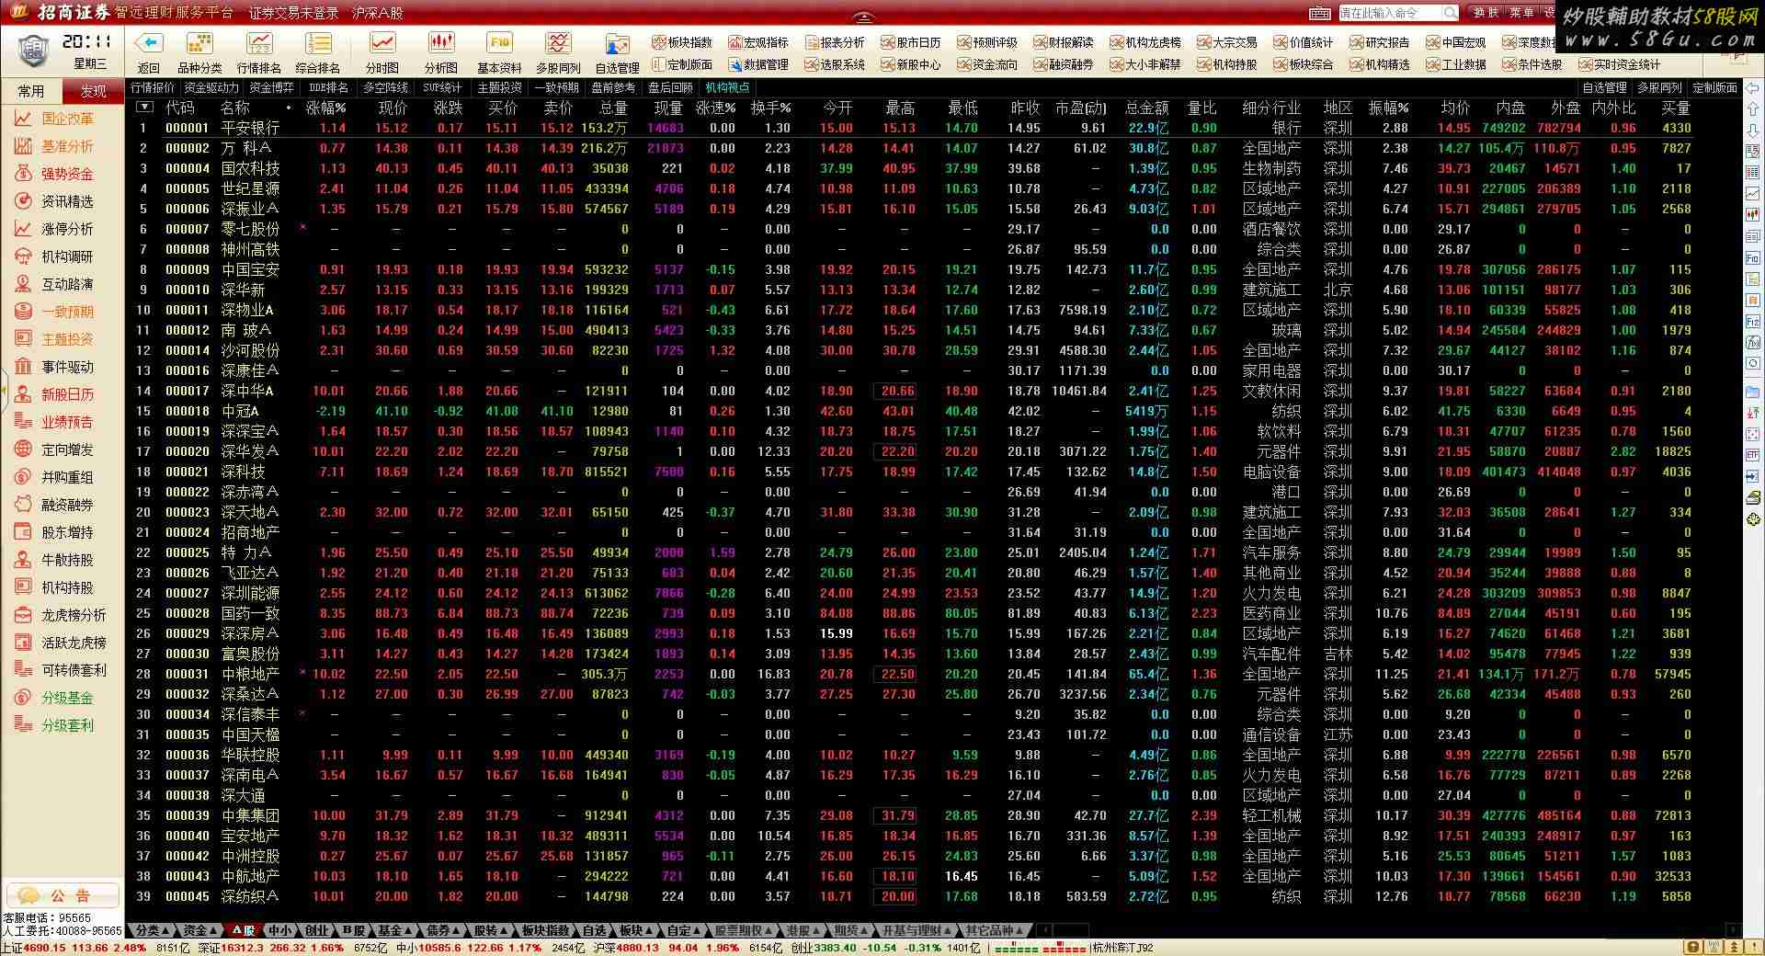Click the 定制版面 button above table
This screenshot has height=956, width=1765.
tap(1714, 87)
